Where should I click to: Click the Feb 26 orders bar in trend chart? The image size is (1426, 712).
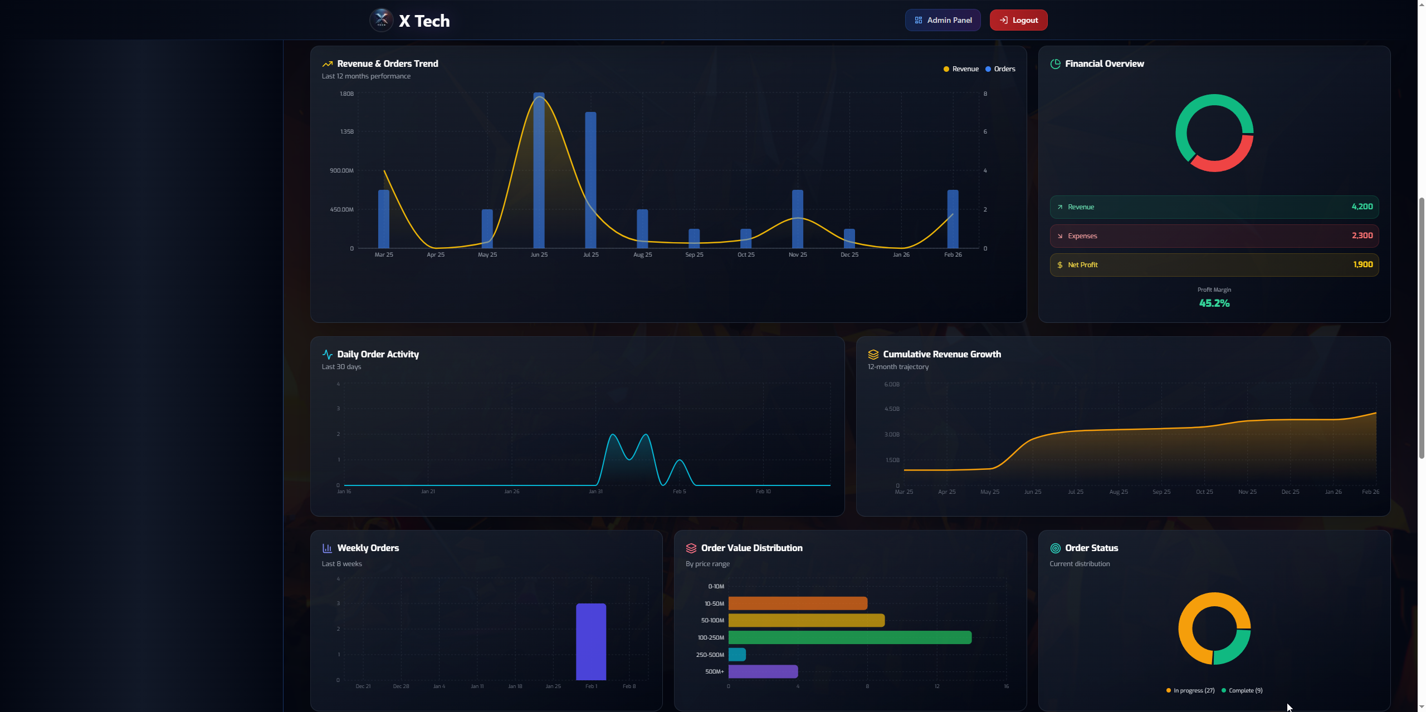pyautogui.click(x=953, y=219)
